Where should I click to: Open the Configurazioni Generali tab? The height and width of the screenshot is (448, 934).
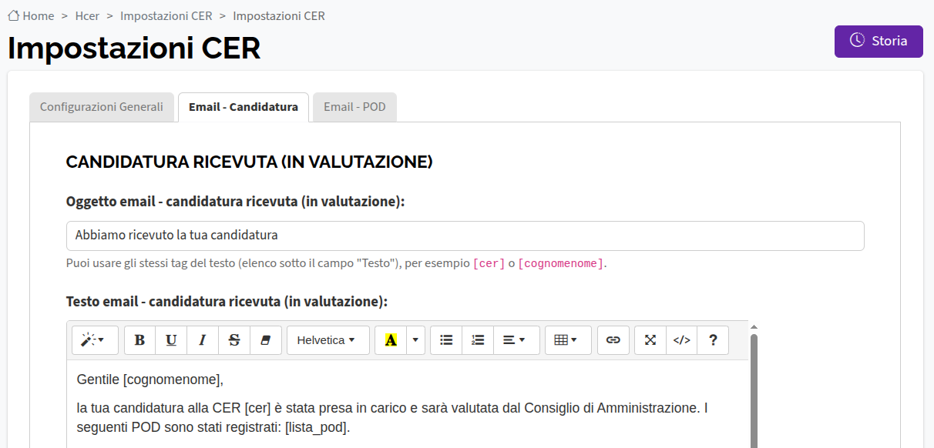pyautogui.click(x=102, y=107)
